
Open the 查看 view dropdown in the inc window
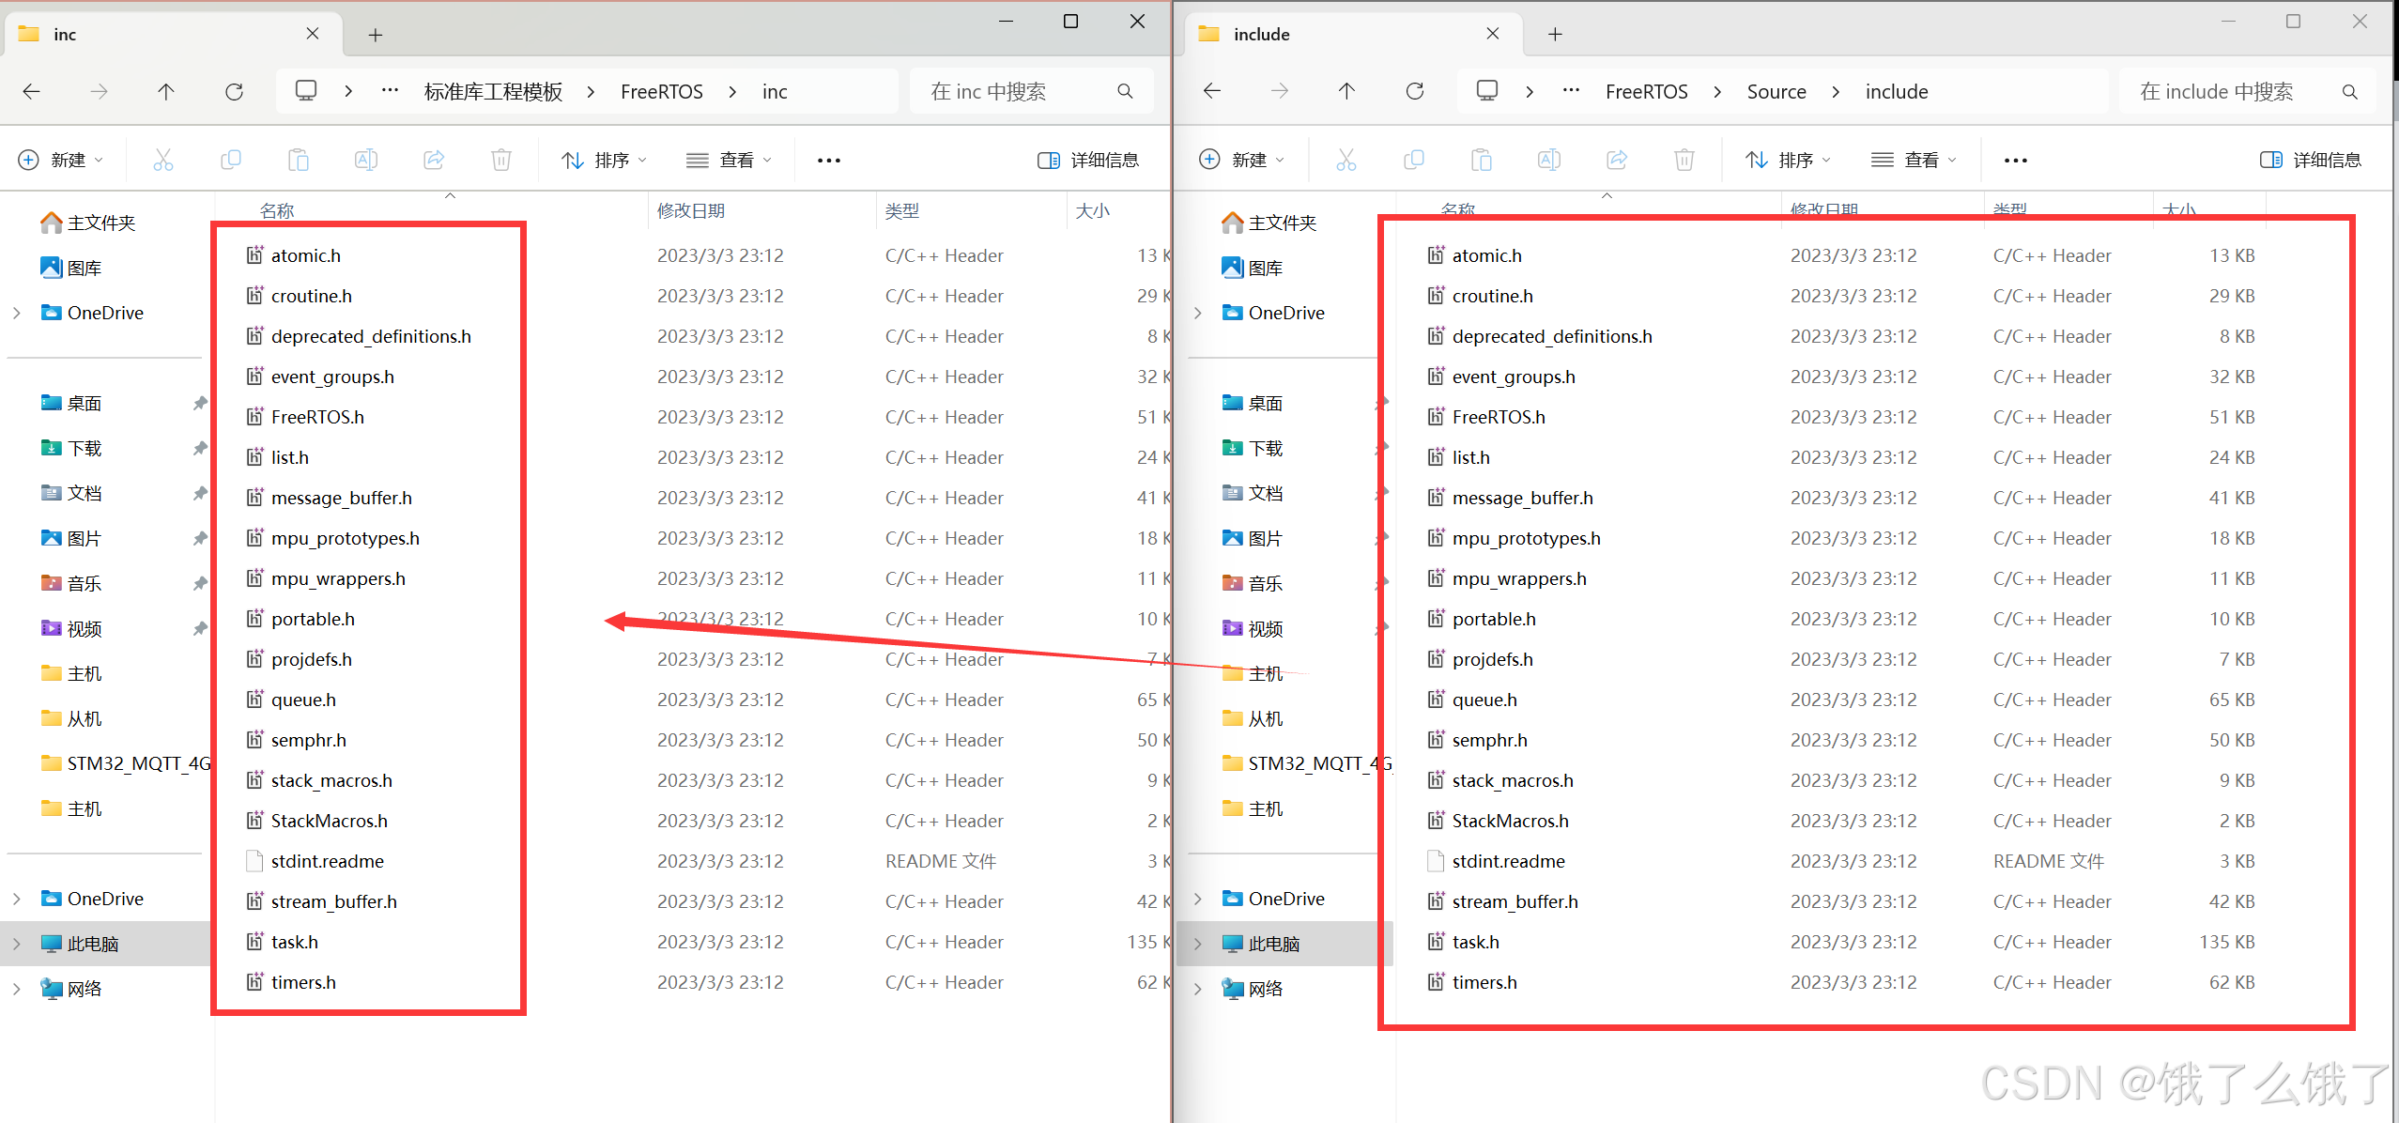[730, 160]
